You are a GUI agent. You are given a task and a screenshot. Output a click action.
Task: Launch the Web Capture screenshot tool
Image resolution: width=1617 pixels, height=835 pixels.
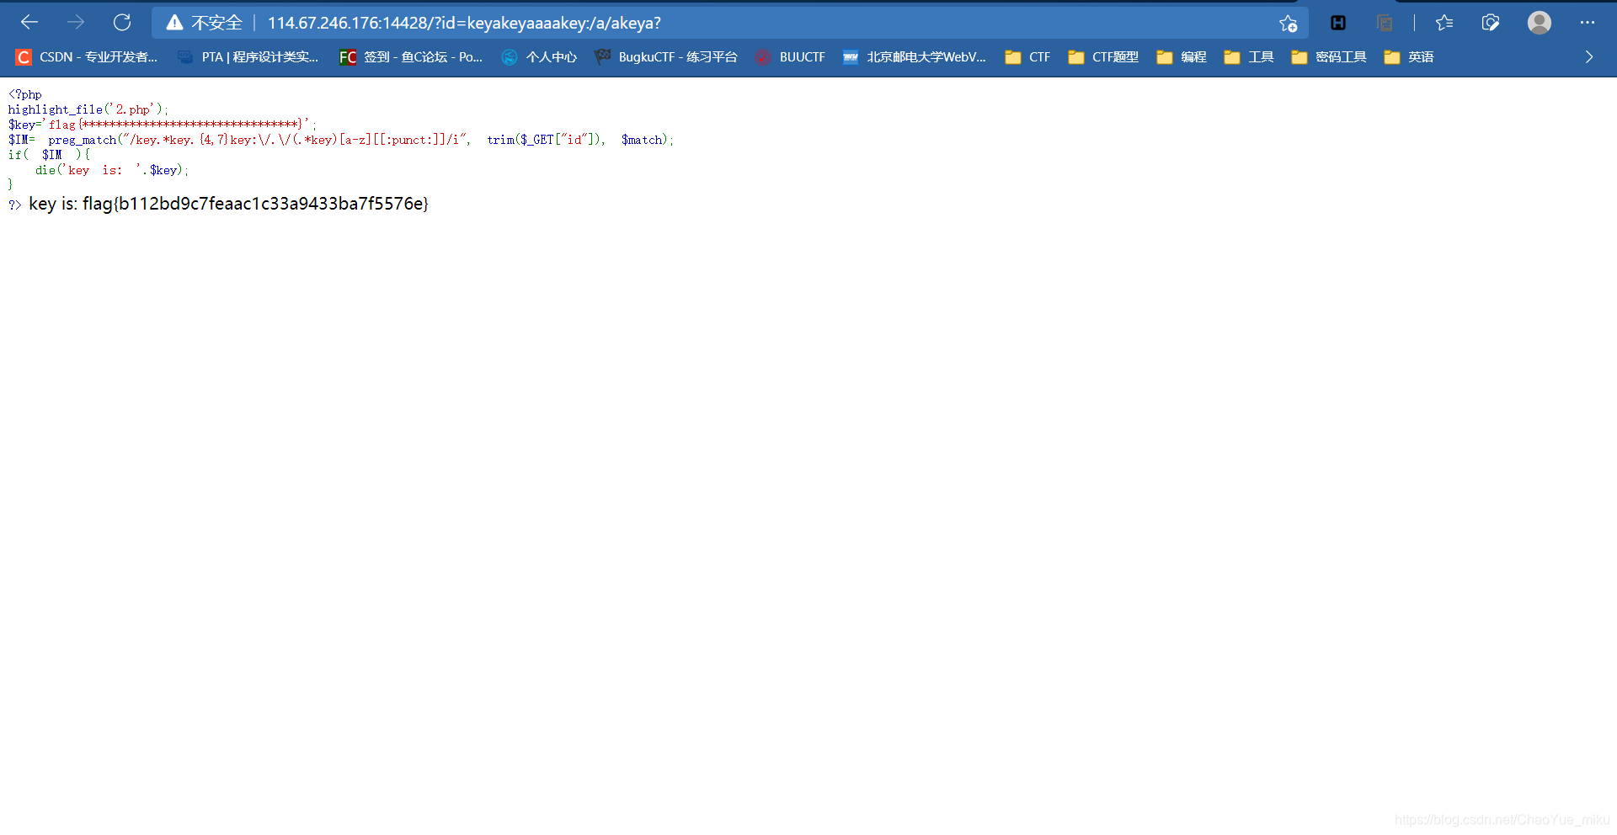1491,23
